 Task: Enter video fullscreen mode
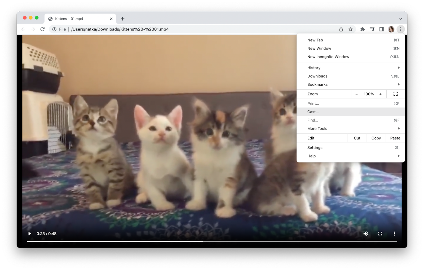point(380,233)
